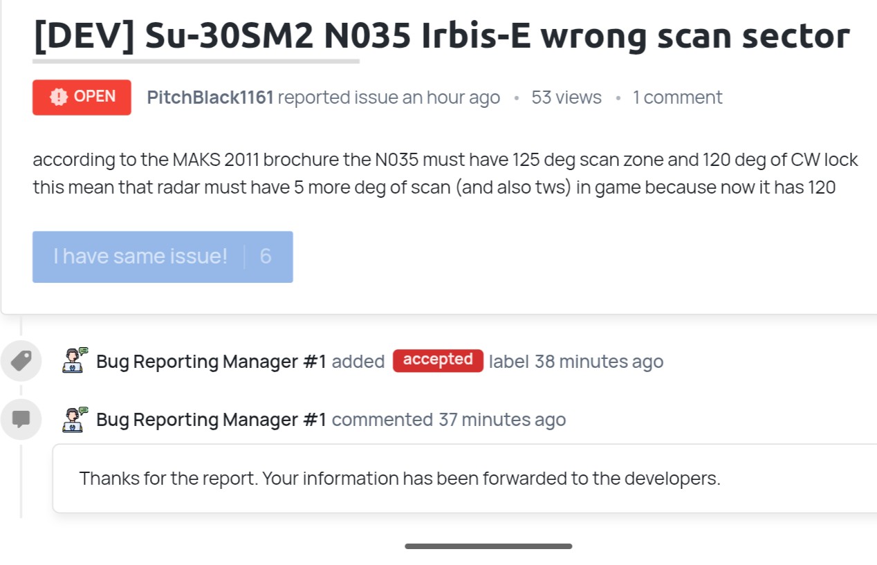The height and width of the screenshot is (565, 877).
Task: Select the red "accepted" label
Action: (438, 360)
